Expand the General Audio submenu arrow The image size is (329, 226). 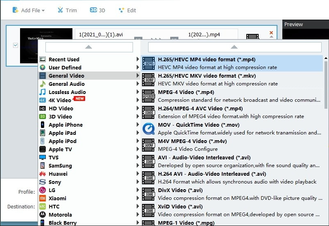click(137, 84)
